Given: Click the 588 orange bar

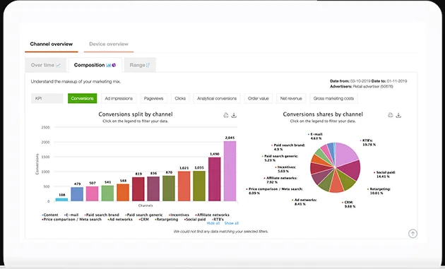Looking at the screenshot, I should (x=123, y=193).
